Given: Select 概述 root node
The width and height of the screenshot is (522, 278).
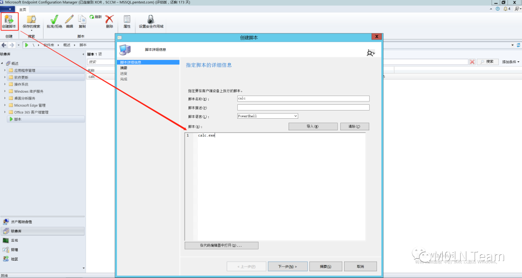Looking at the screenshot, I should (14, 63).
